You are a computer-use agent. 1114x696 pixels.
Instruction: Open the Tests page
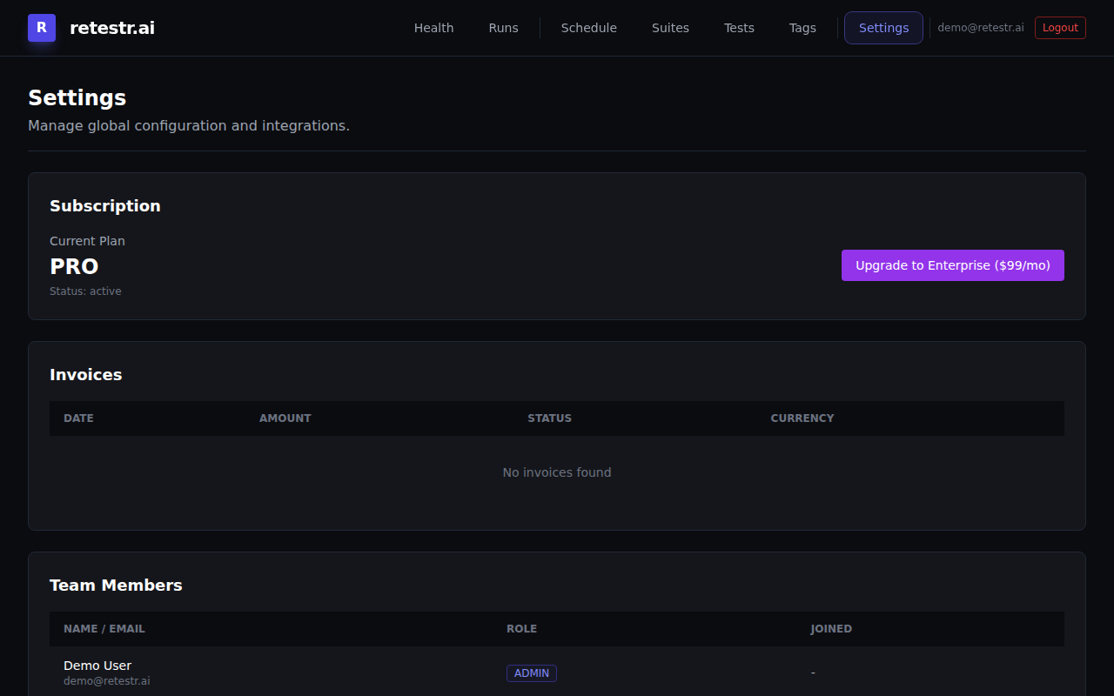[738, 27]
